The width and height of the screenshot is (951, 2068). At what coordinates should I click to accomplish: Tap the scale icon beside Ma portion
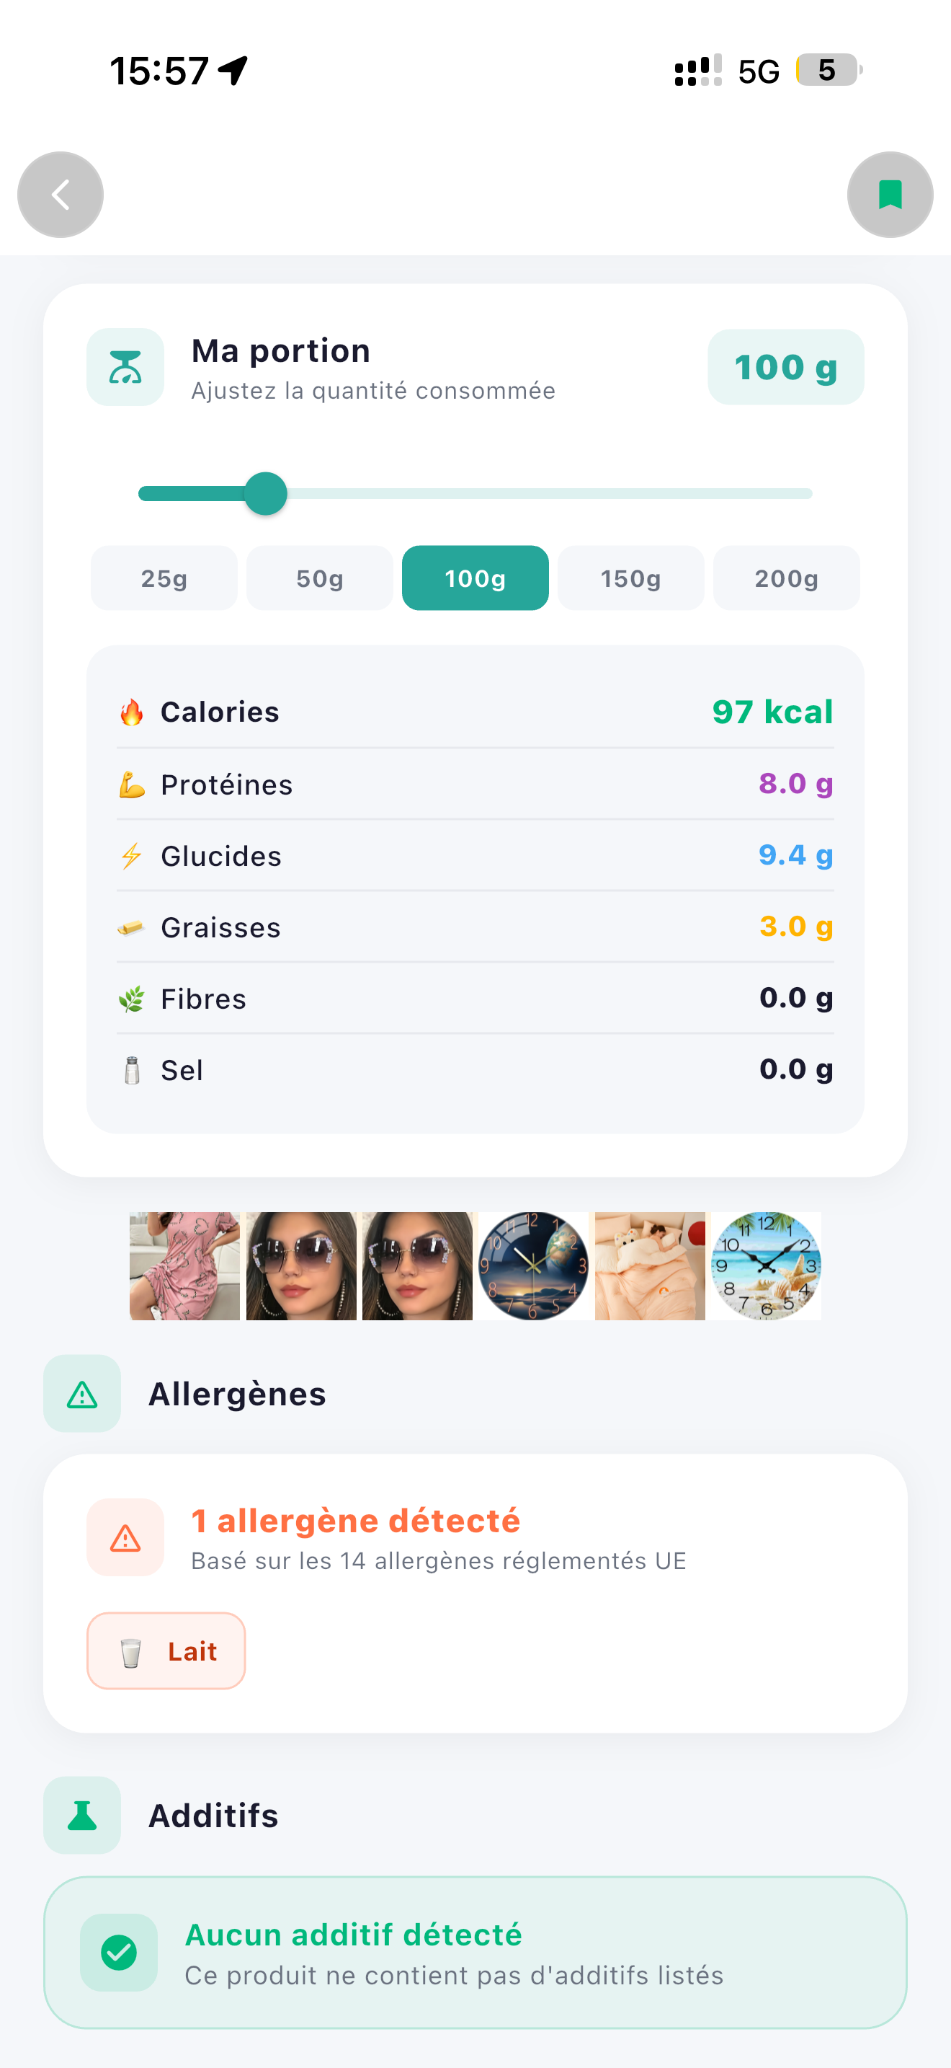pos(125,367)
